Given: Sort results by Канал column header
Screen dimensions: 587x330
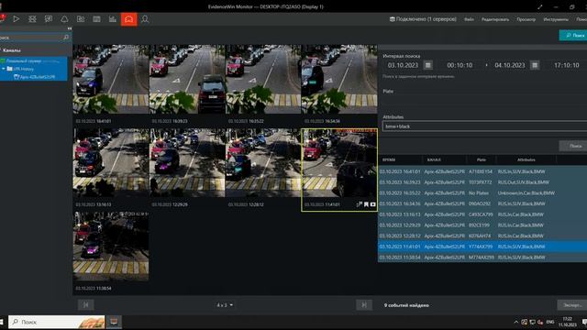Looking at the screenshot, I should click(x=444, y=159).
